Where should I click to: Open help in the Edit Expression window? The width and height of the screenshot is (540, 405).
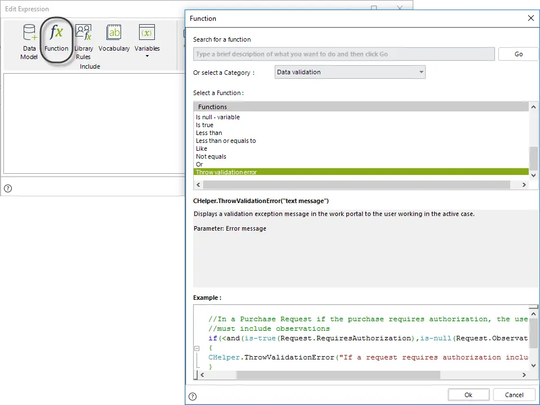[8, 188]
